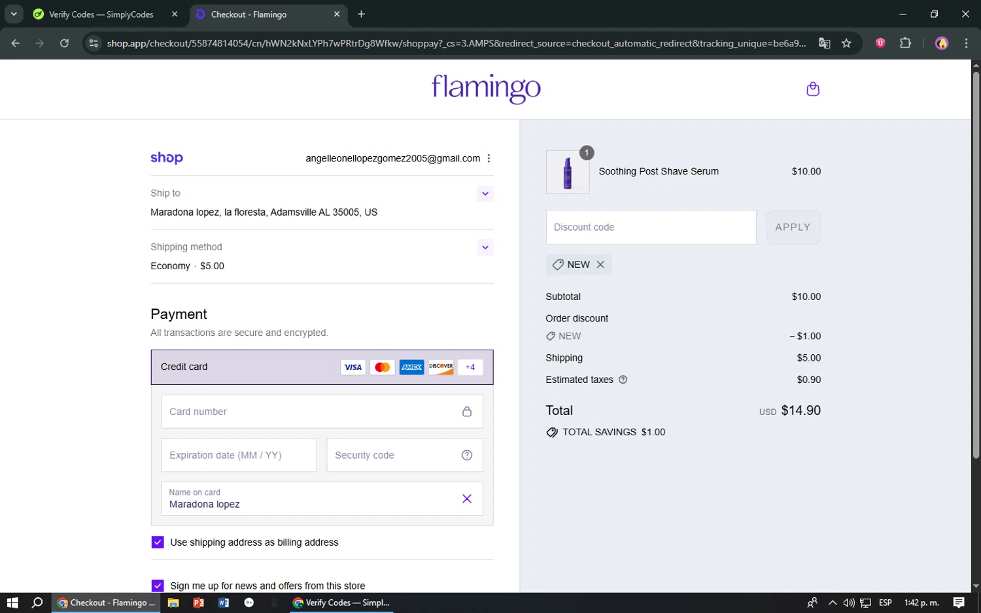Bookmark this page with star icon
This screenshot has width=981, height=613.
pos(846,43)
